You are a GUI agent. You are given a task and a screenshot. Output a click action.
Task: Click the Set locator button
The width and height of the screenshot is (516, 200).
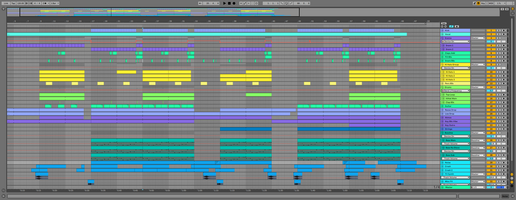(x=444, y=24)
